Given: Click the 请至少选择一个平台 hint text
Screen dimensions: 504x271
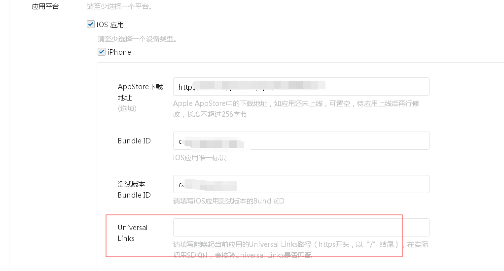Looking at the screenshot, I should click(119, 6).
